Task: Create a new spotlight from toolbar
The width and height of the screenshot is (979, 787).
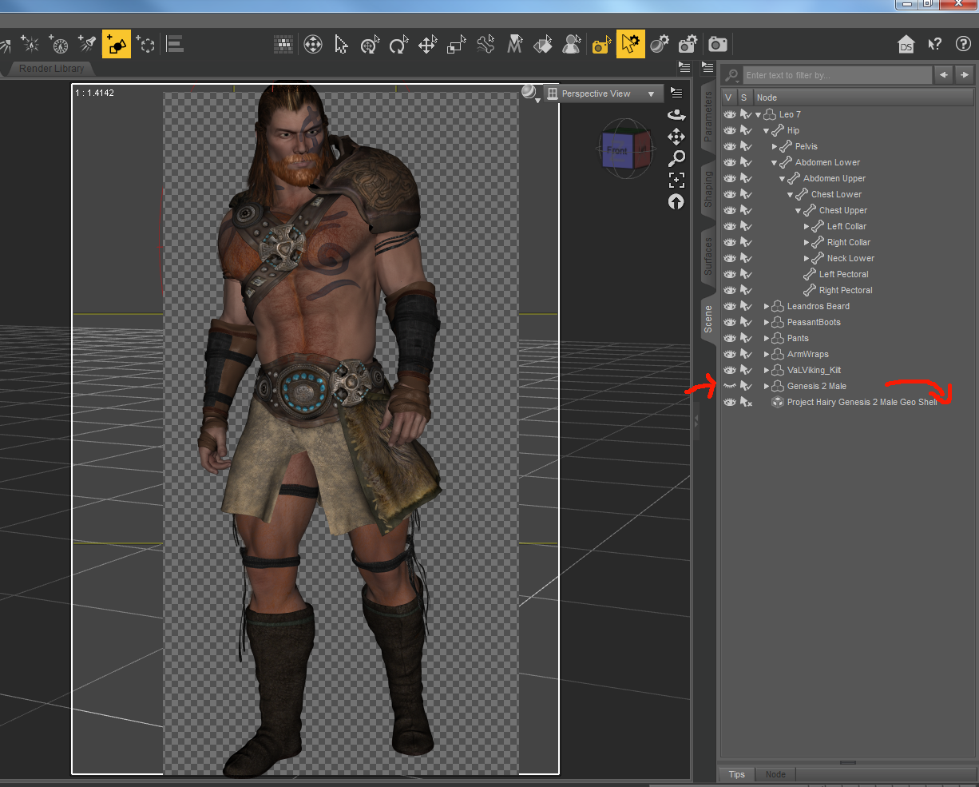Action: pos(87,44)
